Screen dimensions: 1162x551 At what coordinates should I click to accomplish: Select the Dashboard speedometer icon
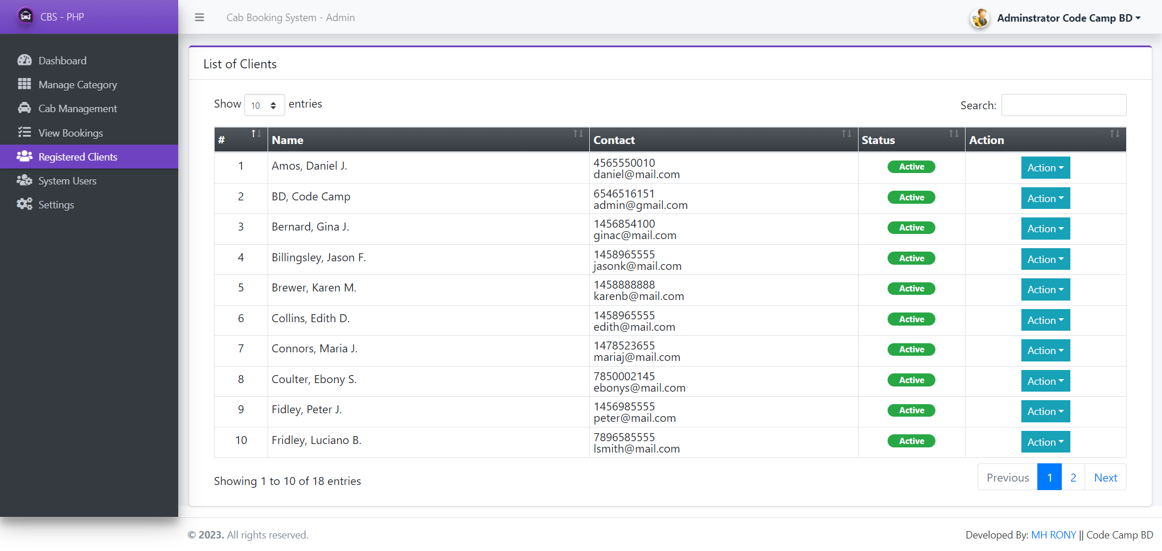25,60
